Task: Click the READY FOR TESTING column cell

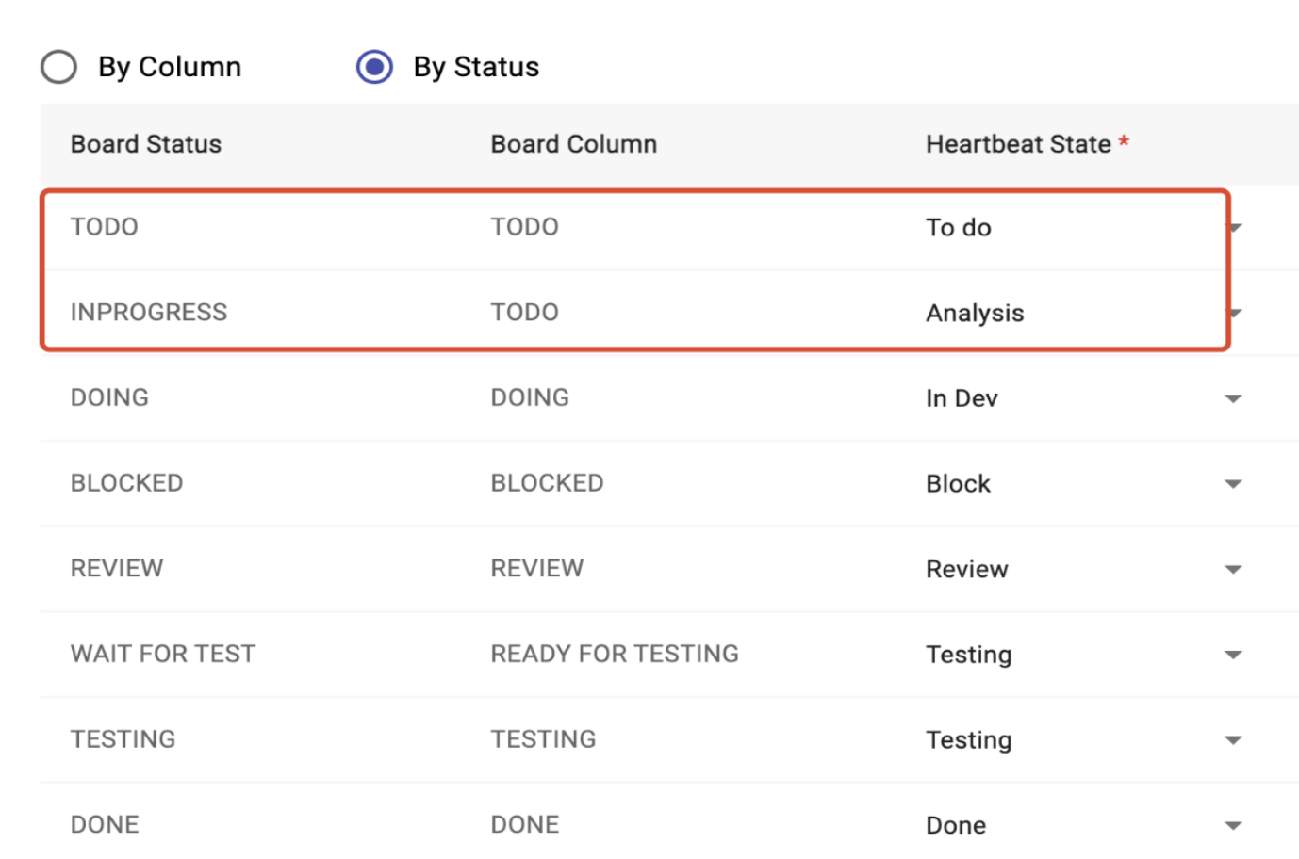Action: click(x=615, y=654)
